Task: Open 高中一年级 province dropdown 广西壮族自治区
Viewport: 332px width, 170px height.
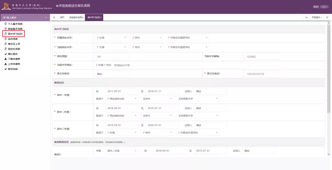Action: [122, 99]
